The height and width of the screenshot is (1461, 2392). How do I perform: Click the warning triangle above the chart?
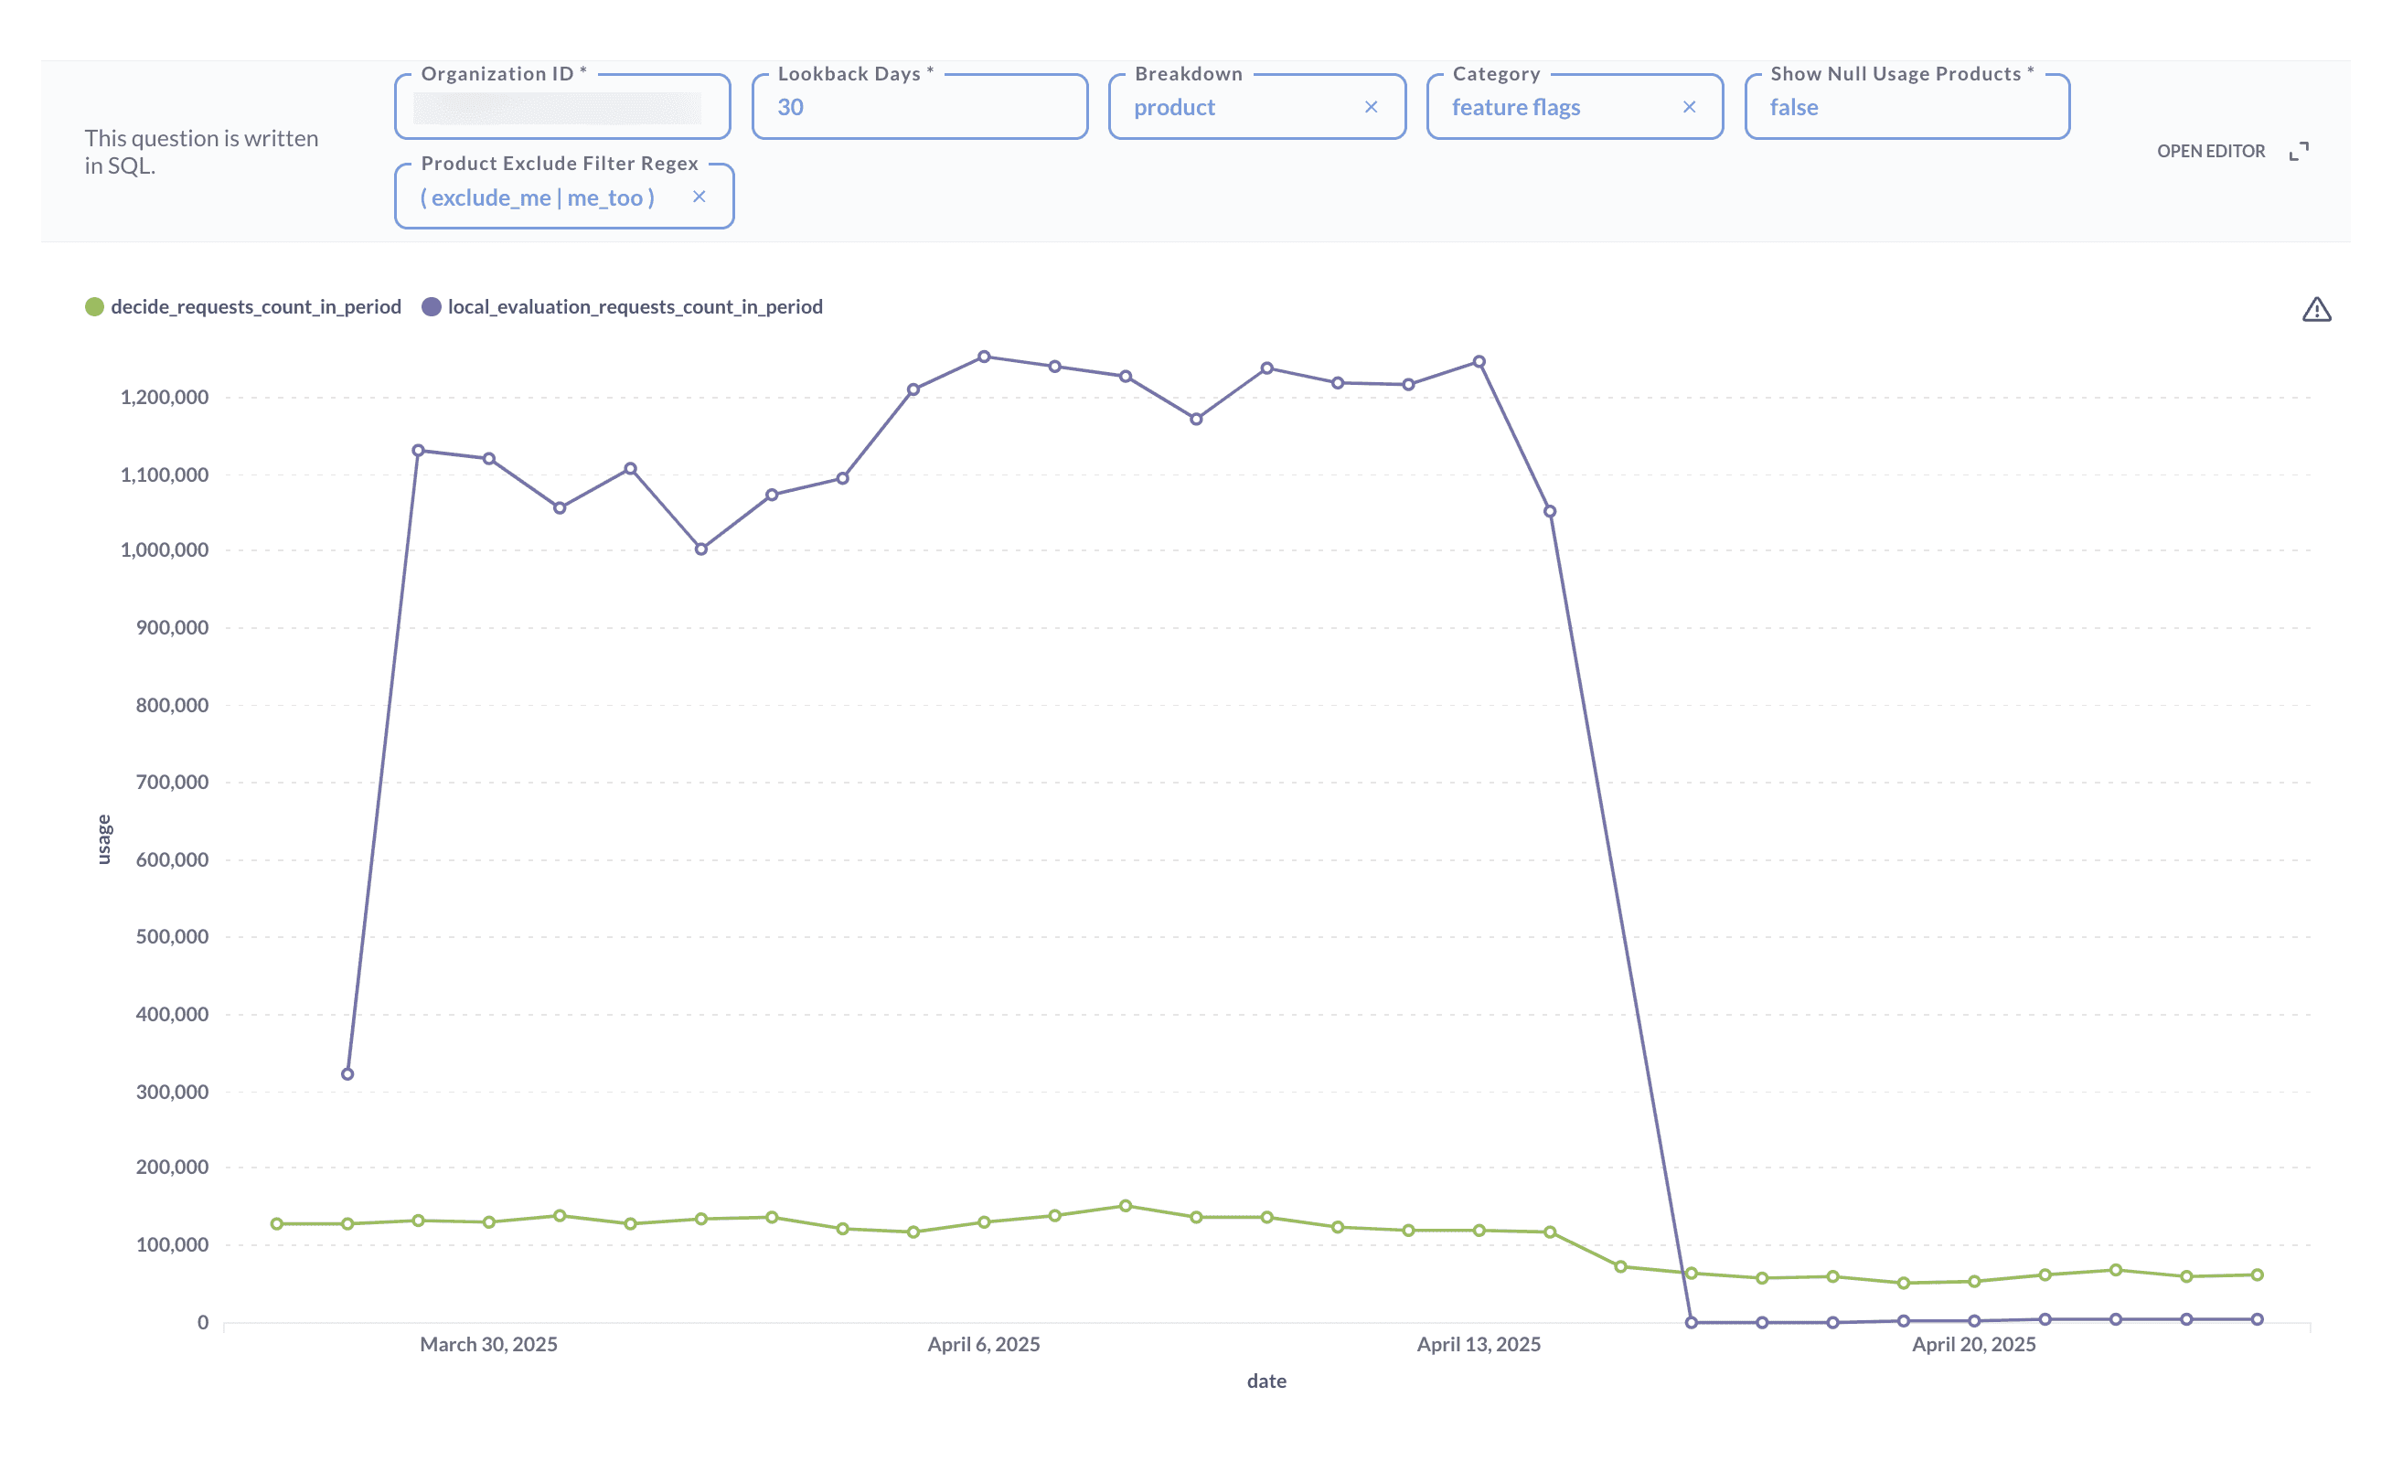(x=2317, y=309)
